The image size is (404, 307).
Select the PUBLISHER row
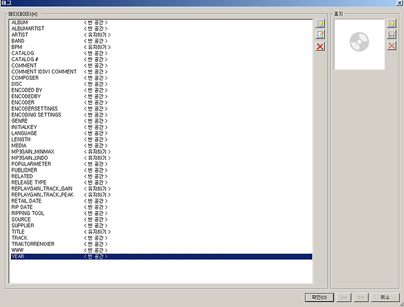162,170
